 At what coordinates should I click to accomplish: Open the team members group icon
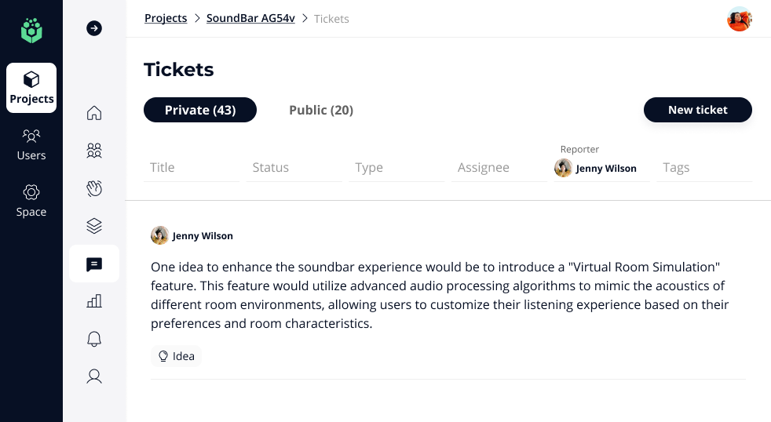point(94,151)
